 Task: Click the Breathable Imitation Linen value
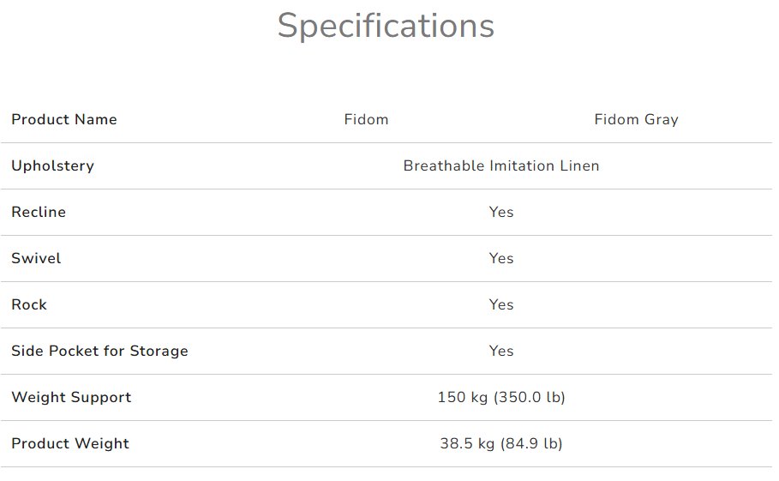[501, 166]
